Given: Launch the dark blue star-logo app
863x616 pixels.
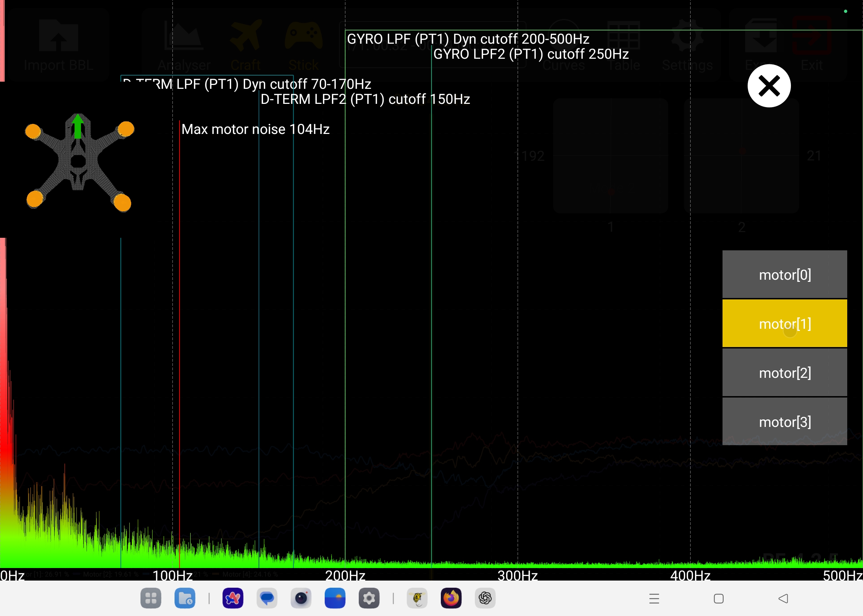Looking at the screenshot, I should coord(233,598).
